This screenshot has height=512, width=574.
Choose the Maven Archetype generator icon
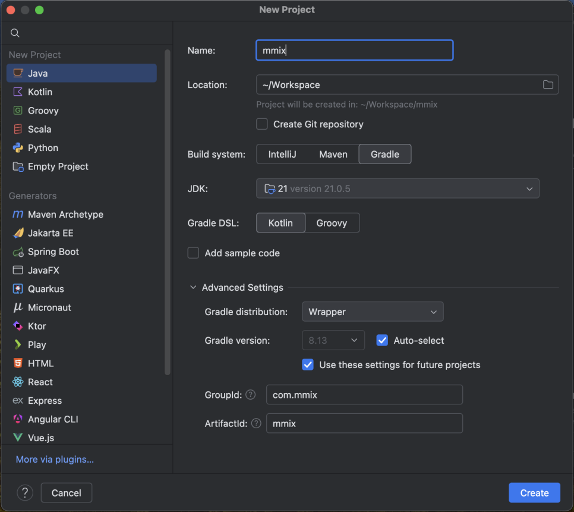click(18, 214)
